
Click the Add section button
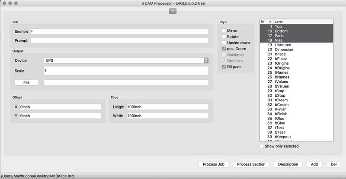click(314, 164)
